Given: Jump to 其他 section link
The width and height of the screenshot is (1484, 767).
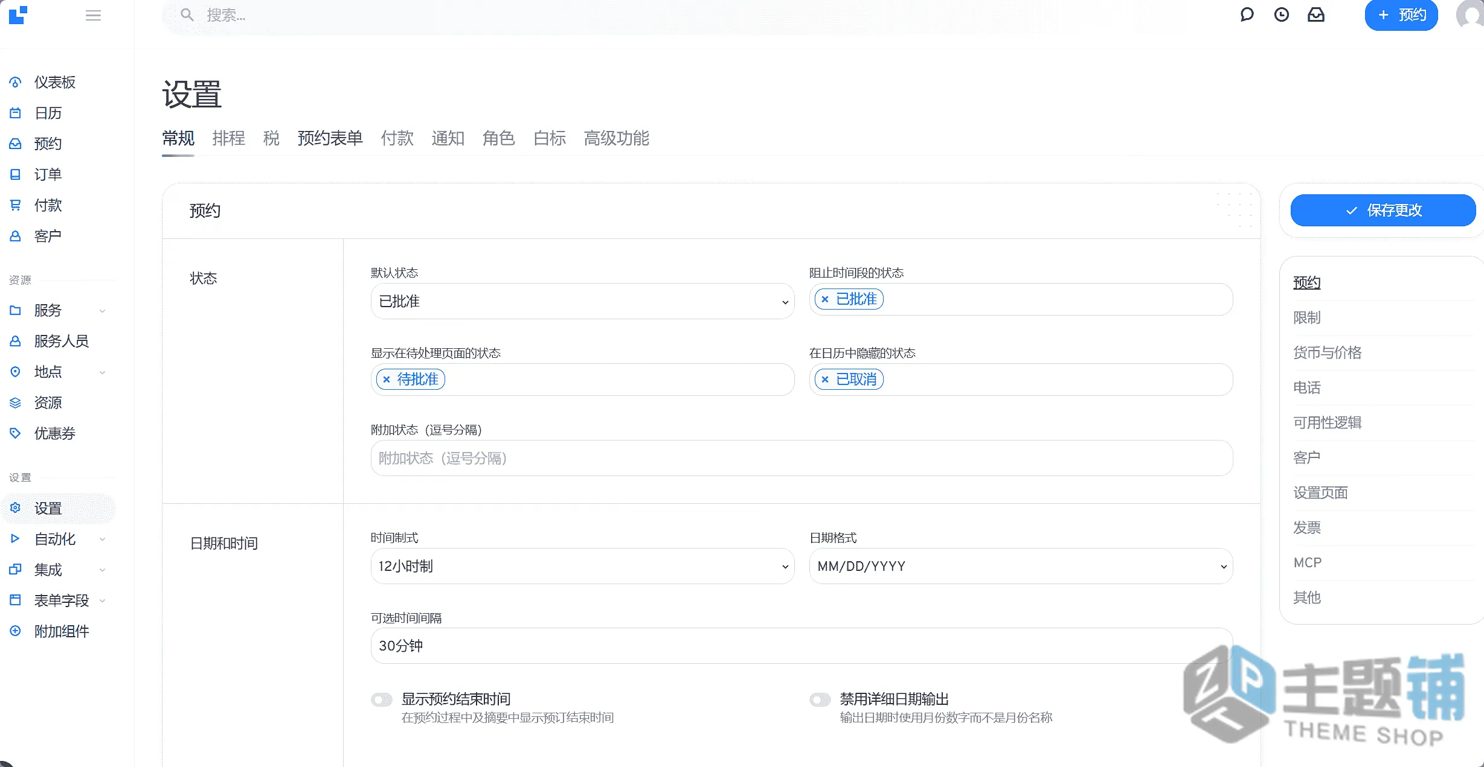Looking at the screenshot, I should point(1307,597).
